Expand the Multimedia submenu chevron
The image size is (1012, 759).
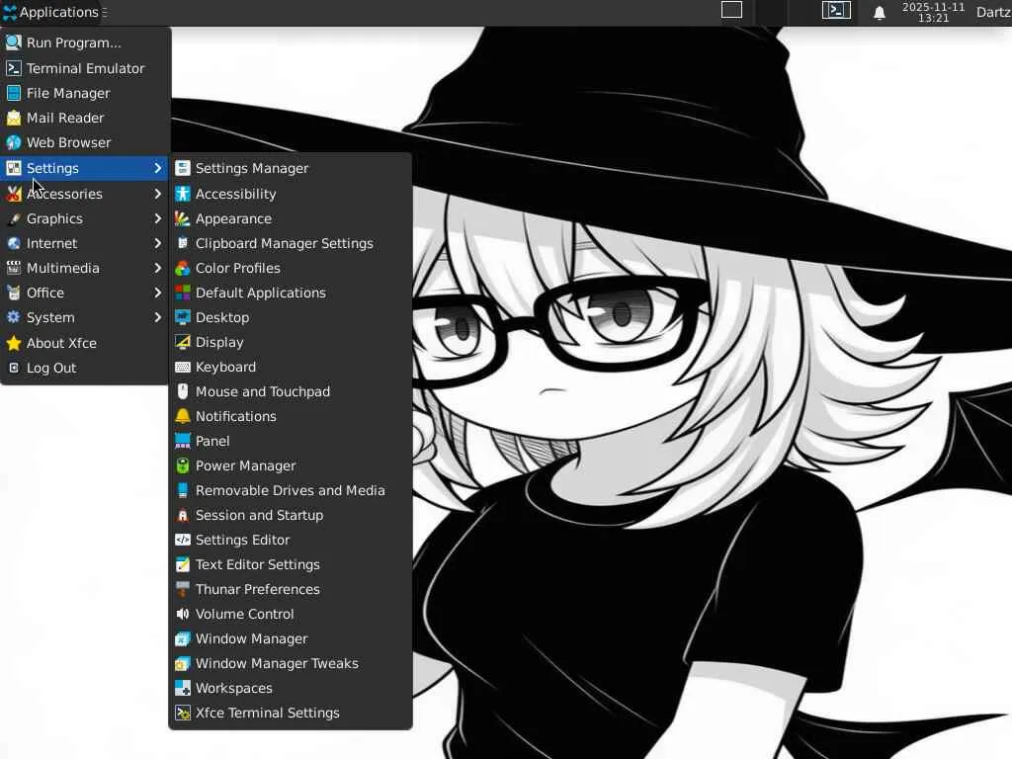pos(157,267)
